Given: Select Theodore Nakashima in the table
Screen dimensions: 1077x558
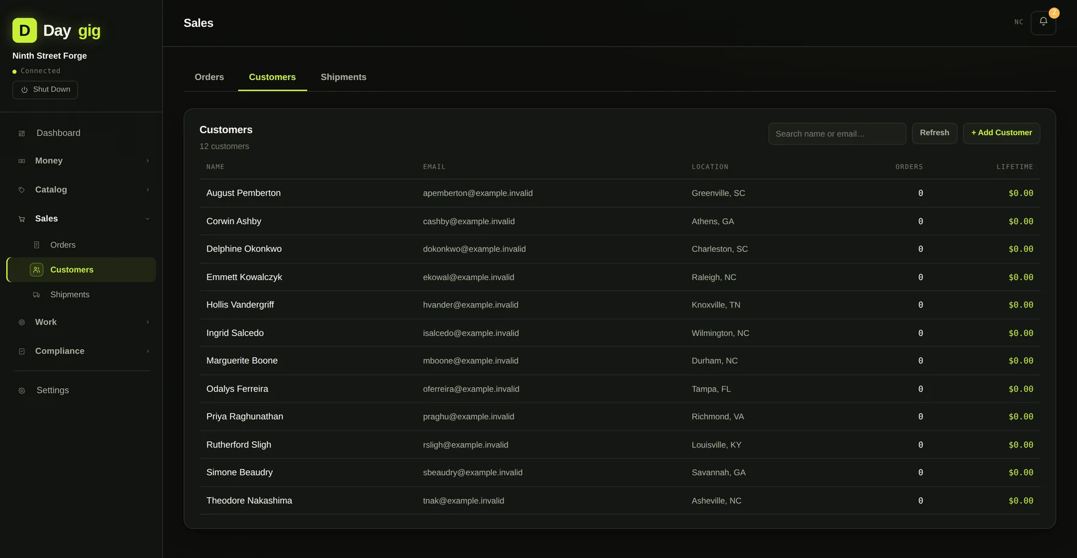Looking at the screenshot, I should point(619,501).
